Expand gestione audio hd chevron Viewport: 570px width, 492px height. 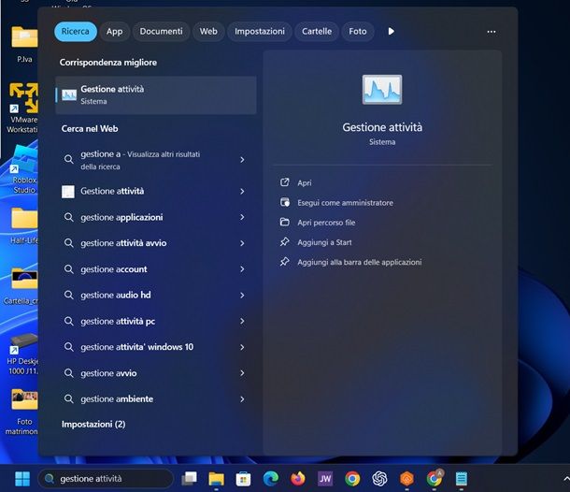click(242, 296)
